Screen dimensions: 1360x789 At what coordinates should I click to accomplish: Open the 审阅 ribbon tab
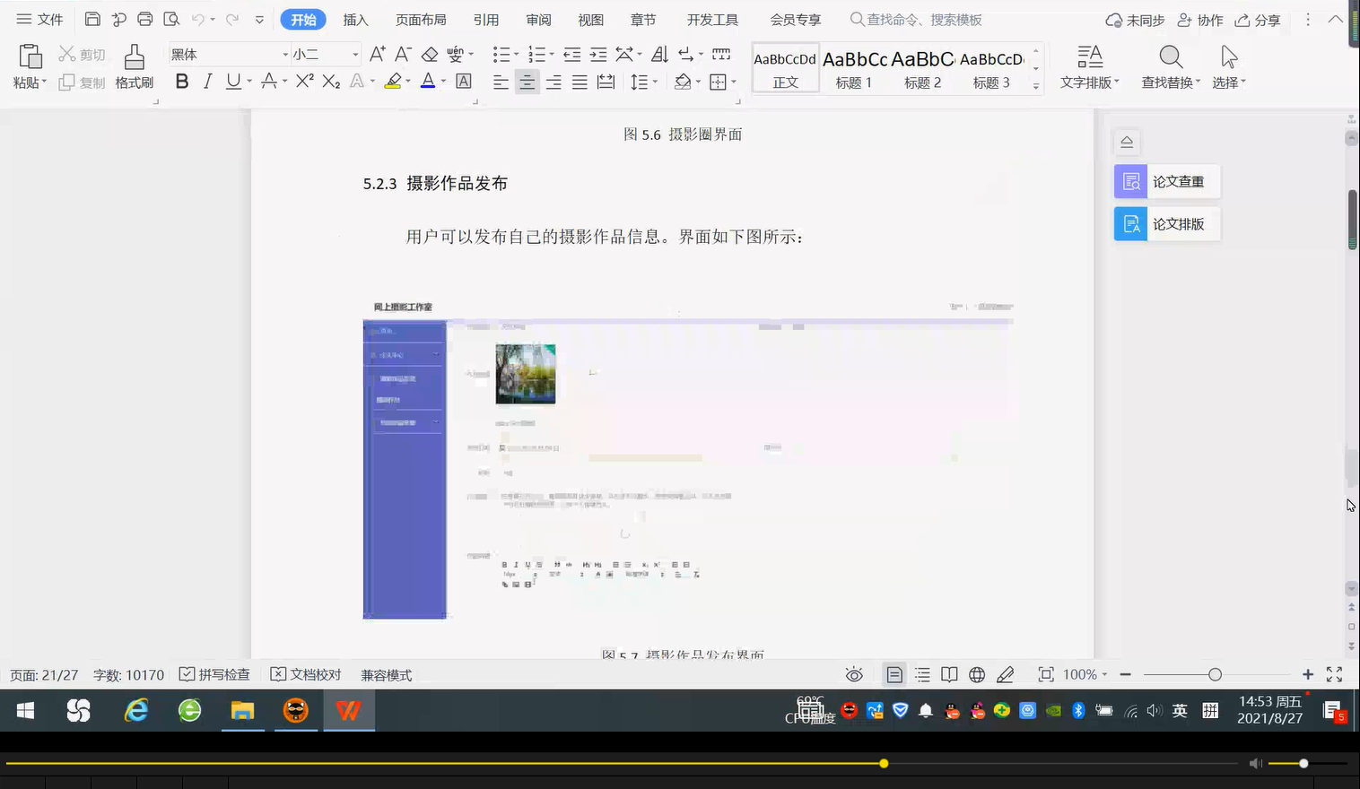click(x=537, y=19)
